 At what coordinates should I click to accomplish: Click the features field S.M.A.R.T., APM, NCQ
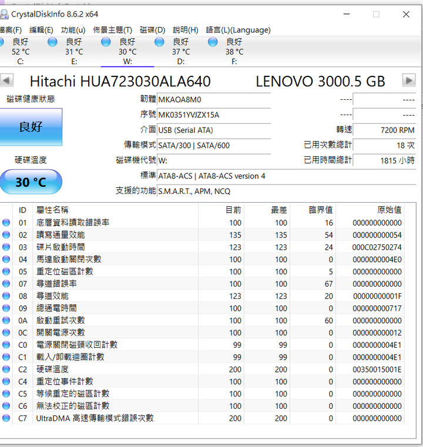(x=287, y=191)
